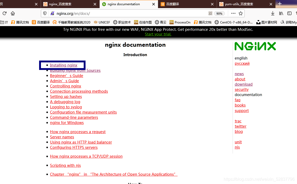Open the twitter sidebar link
The image size is (297, 184).
(x=241, y=126)
